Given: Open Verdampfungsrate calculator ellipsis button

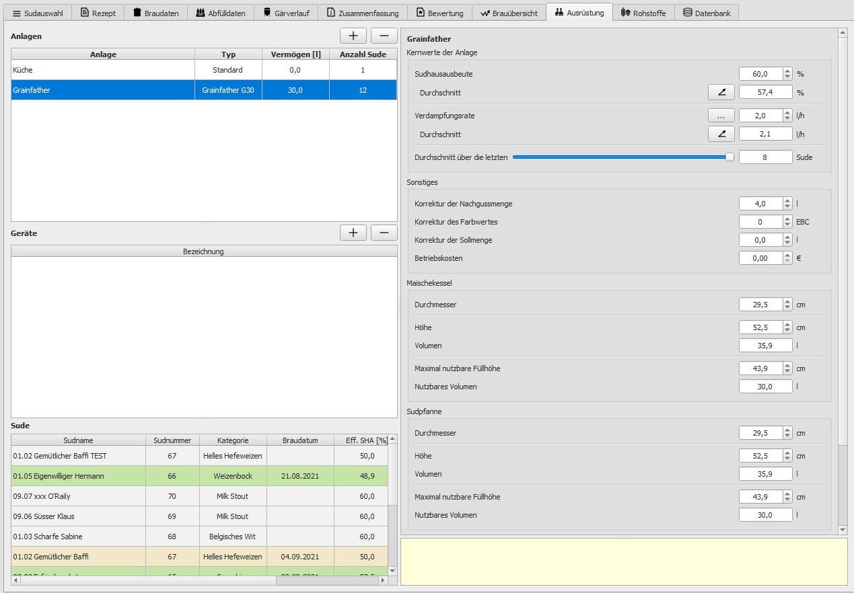Looking at the screenshot, I should pos(721,116).
